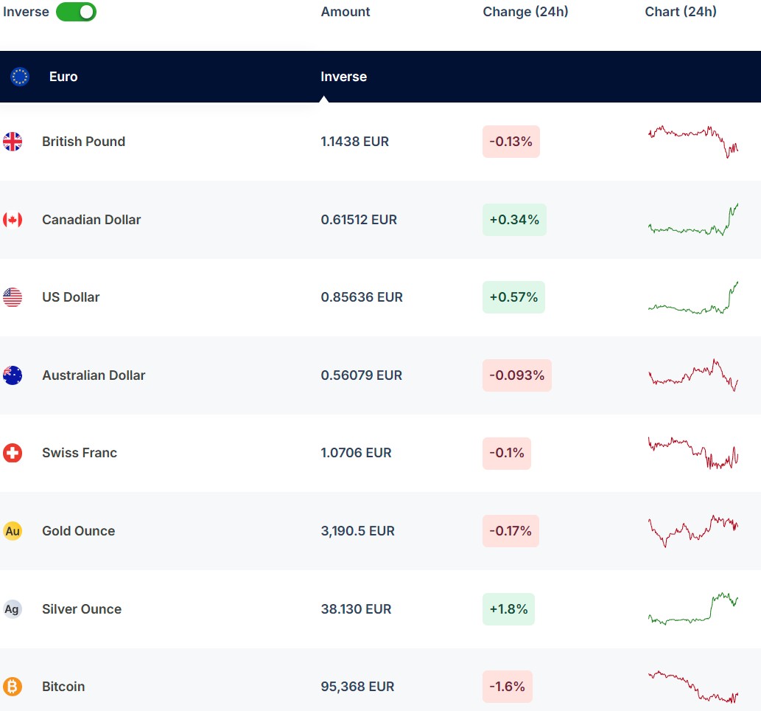Click the Silver Ounce Ag icon

(x=13, y=609)
